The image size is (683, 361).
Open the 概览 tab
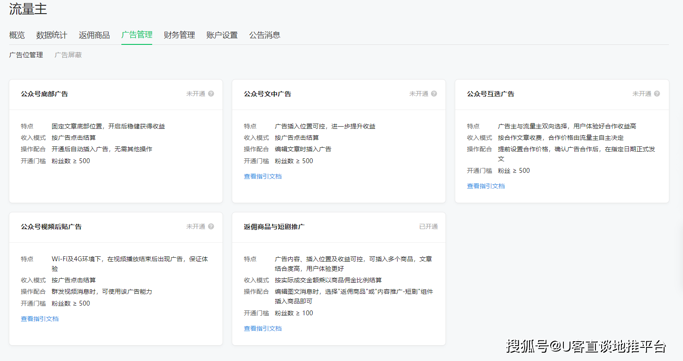(x=17, y=35)
